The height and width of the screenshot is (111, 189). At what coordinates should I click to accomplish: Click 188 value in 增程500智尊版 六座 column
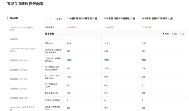pos(106,108)
